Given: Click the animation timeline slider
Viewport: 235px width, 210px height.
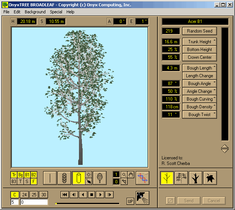Looking at the screenshot, I should 87,203.
